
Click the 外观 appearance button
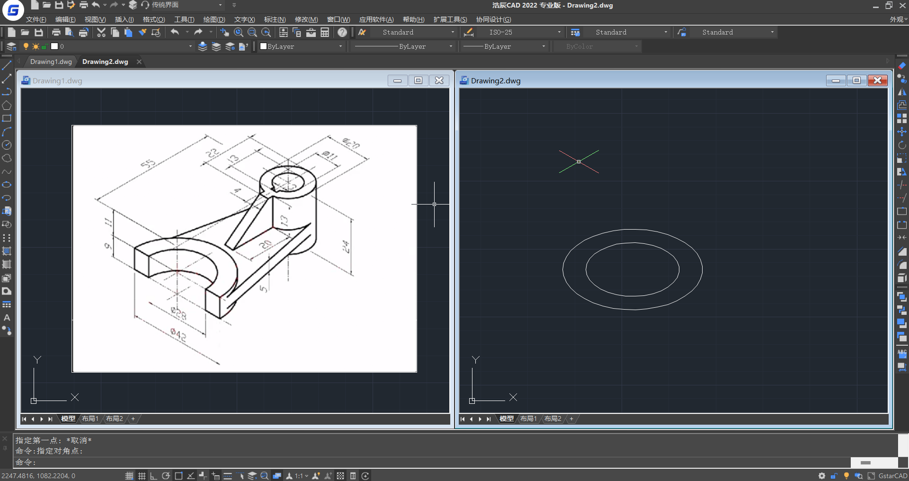pyautogui.click(x=898, y=19)
